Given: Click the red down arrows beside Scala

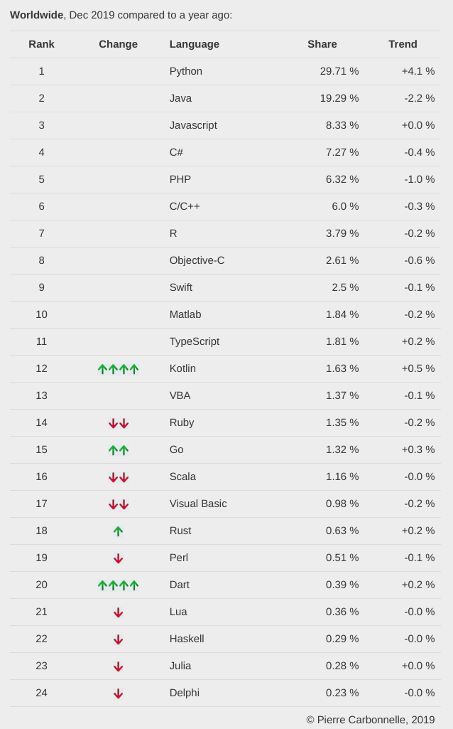Looking at the screenshot, I should coord(118,477).
